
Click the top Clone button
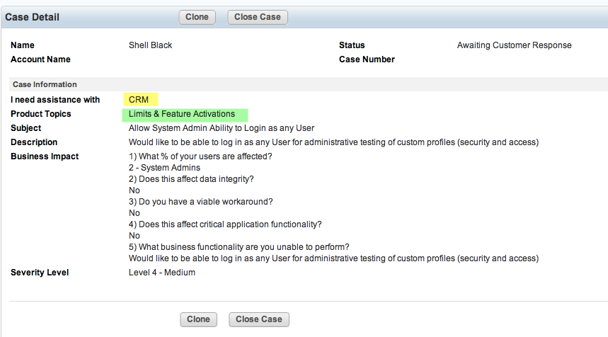click(197, 17)
